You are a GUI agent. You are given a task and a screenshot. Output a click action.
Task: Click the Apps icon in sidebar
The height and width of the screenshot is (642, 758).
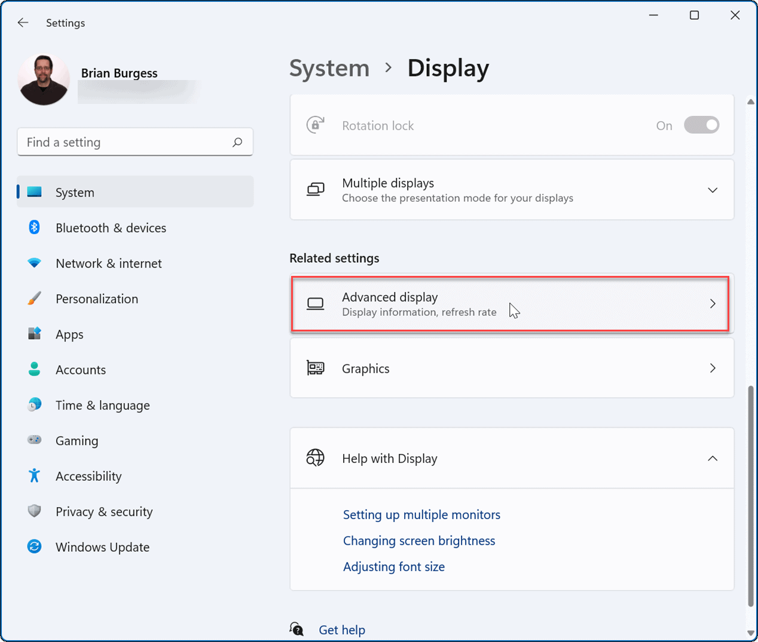coord(35,333)
